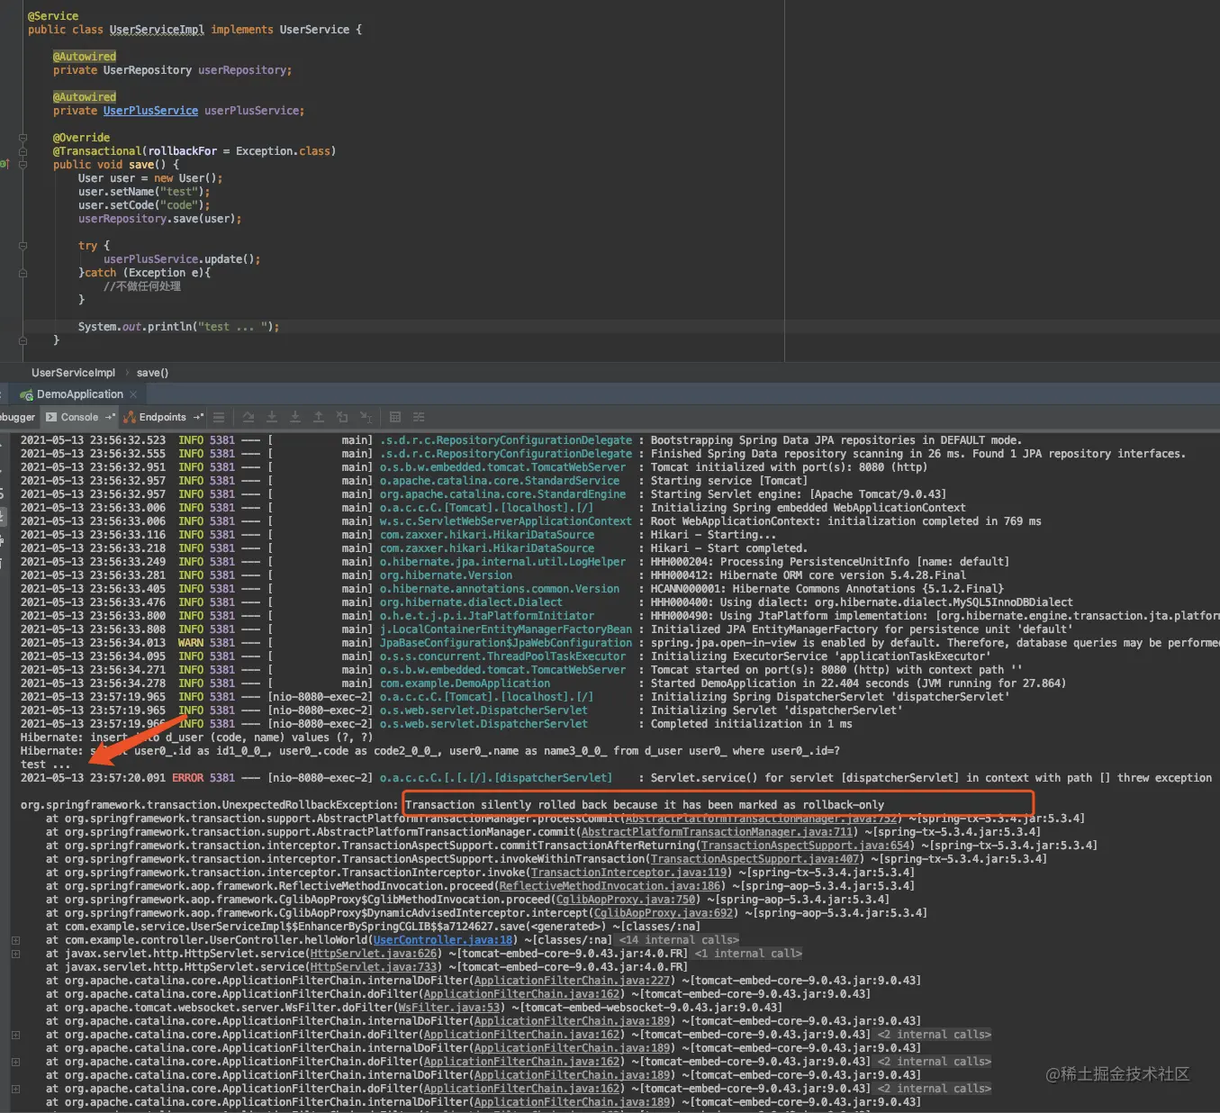
Task: Click the implemented-method gutter icon beside save()
Action: pyautogui.click(x=5, y=165)
